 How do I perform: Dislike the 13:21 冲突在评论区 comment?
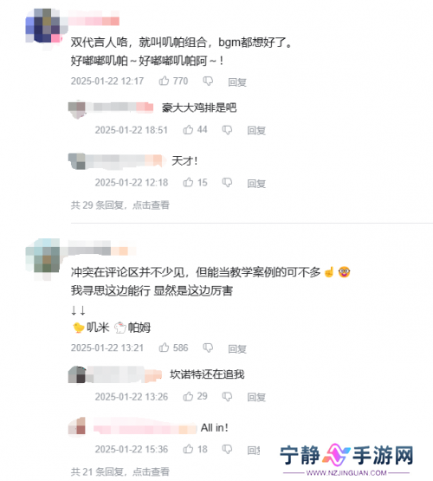(x=208, y=348)
